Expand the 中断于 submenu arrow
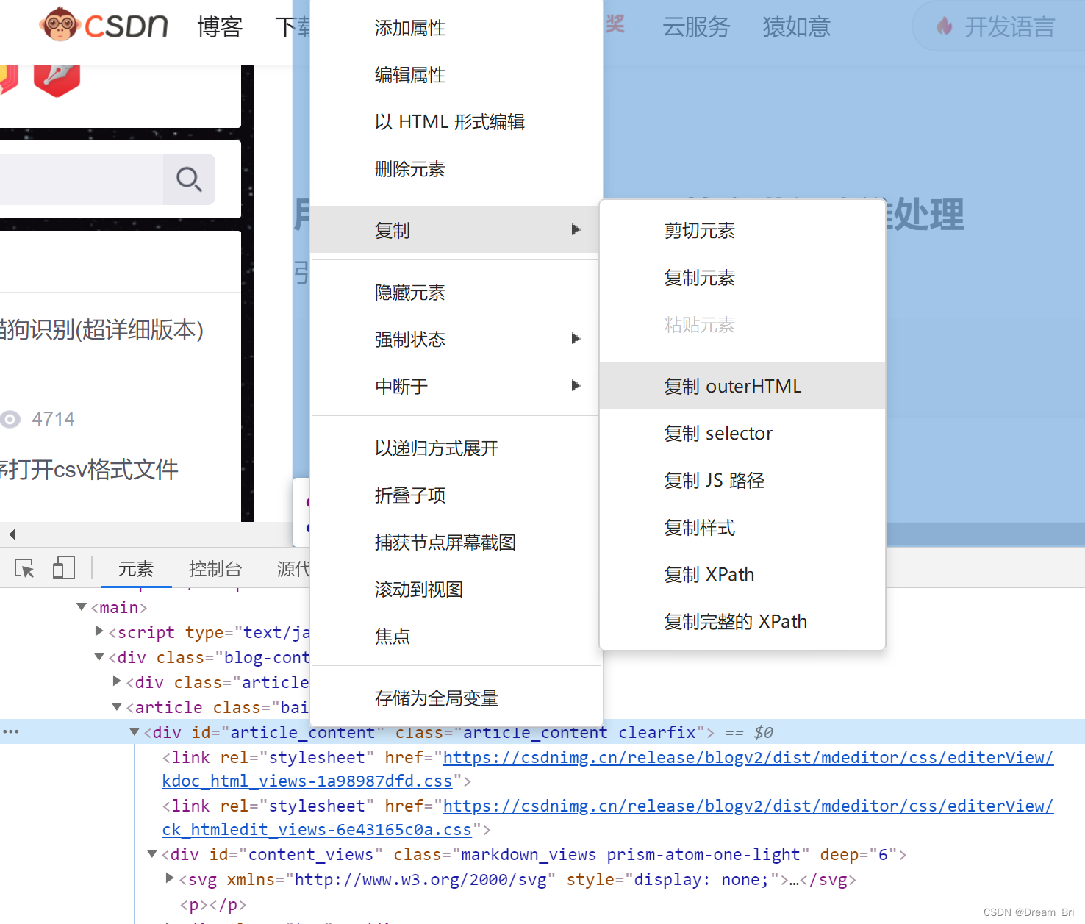This screenshot has width=1085, height=924. 576,386
